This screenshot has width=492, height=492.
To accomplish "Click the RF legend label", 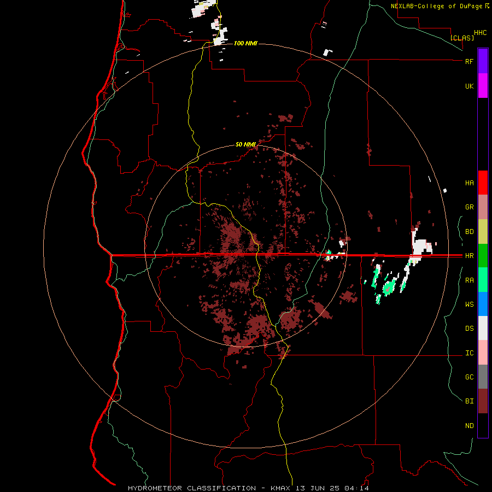I will (469, 61).
